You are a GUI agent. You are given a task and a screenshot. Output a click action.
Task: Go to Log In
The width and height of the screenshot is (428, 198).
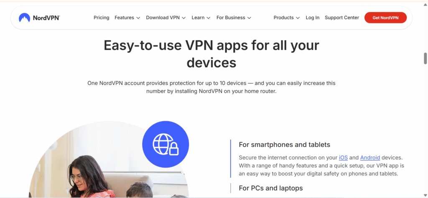click(x=312, y=18)
